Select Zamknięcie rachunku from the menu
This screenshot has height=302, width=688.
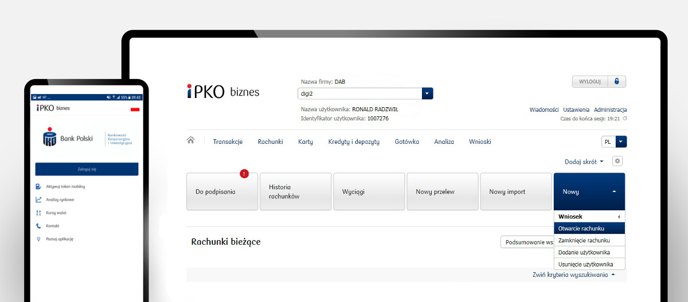click(x=589, y=240)
